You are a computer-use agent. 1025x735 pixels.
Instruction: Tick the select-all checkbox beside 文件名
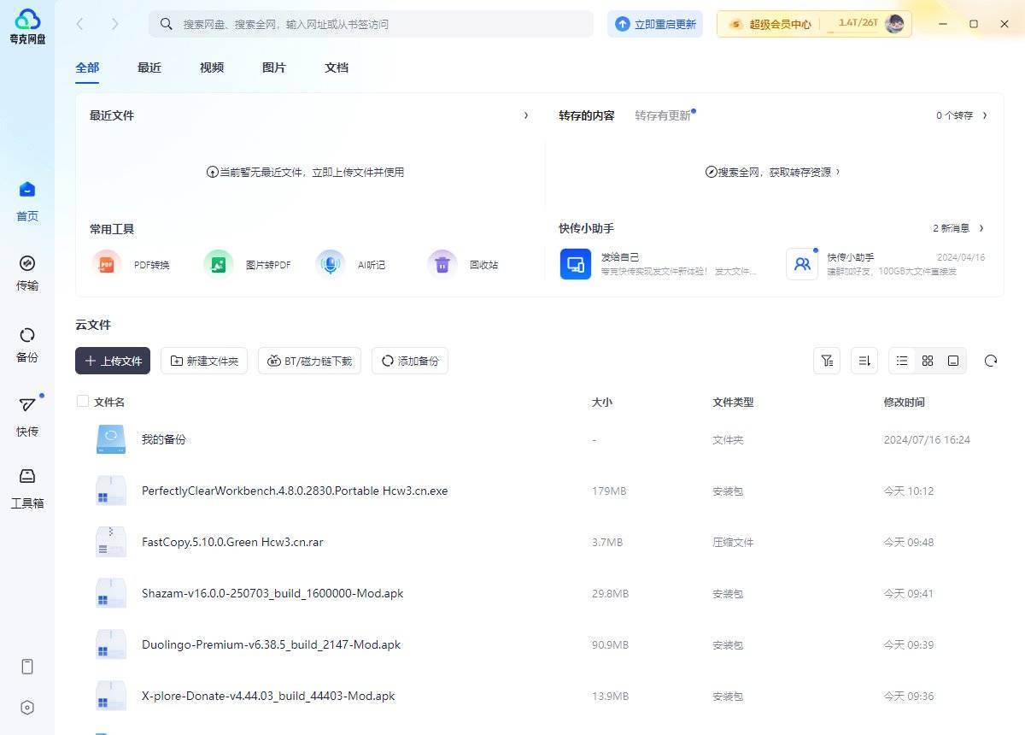point(83,401)
